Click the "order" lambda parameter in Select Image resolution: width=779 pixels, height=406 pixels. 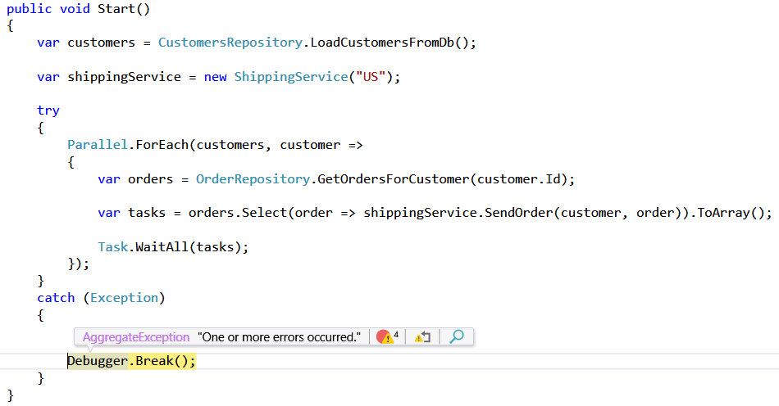314,213
